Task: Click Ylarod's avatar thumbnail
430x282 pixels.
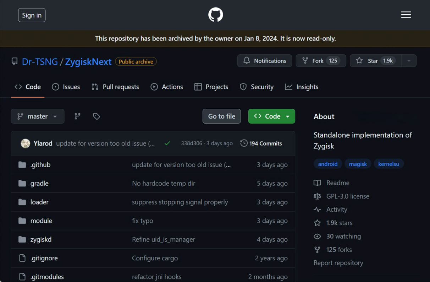Action: coord(25,143)
